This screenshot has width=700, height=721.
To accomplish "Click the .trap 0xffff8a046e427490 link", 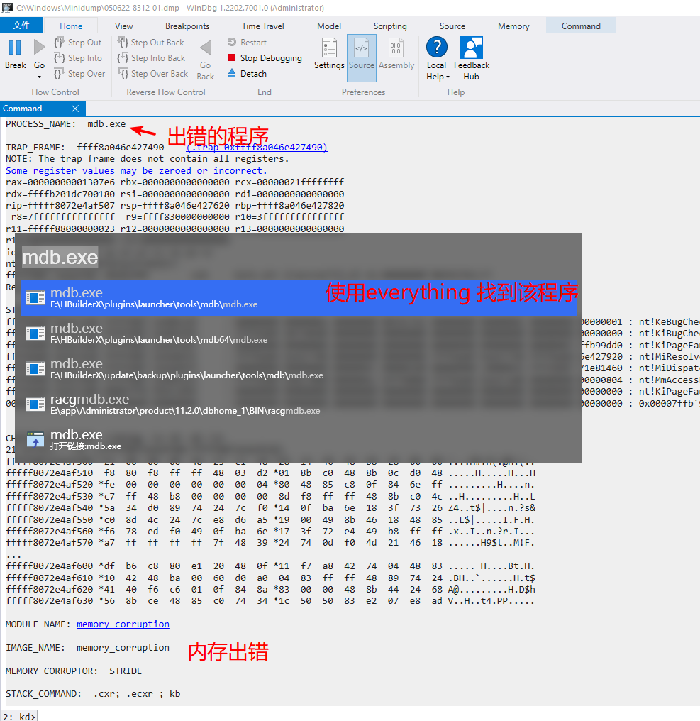I will 257,148.
